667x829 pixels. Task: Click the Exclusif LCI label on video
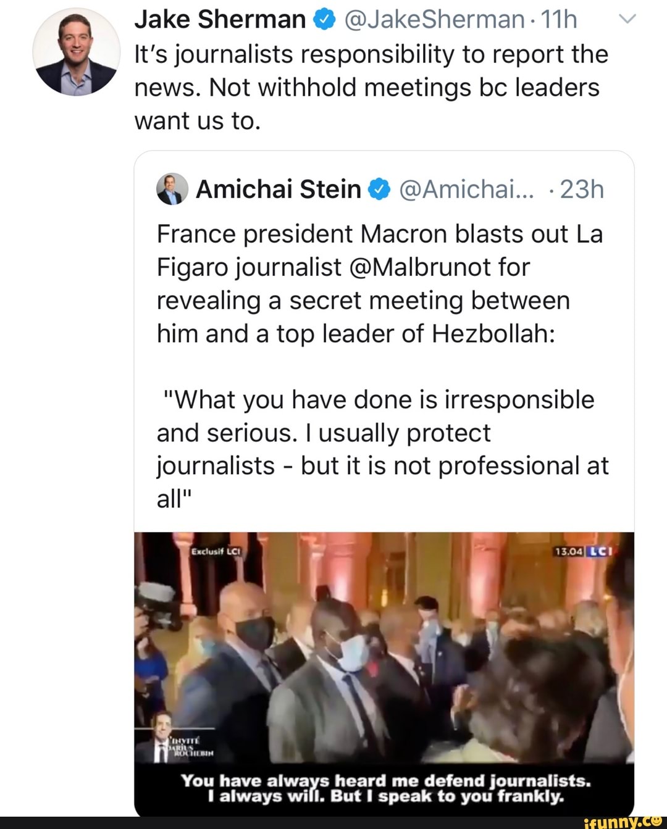tap(216, 551)
